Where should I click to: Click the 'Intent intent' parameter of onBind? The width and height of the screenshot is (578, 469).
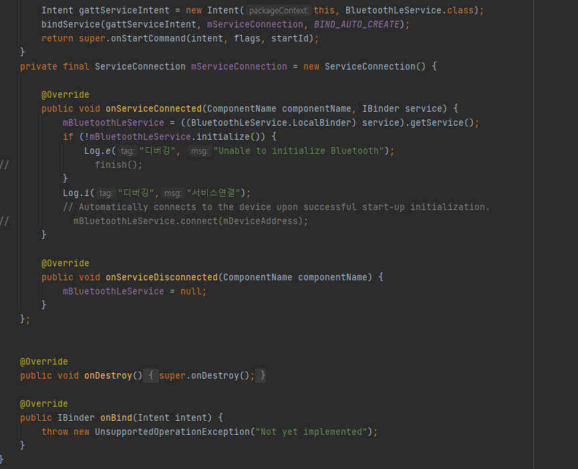[172, 417]
